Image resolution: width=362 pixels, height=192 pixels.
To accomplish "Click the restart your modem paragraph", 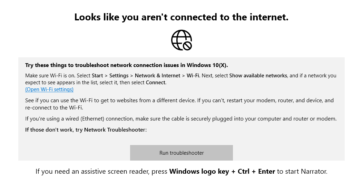I will [x=179, y=104].
